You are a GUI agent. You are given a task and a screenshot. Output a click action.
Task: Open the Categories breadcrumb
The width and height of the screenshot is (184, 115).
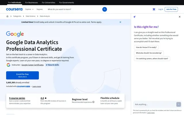tap(17, 16)
